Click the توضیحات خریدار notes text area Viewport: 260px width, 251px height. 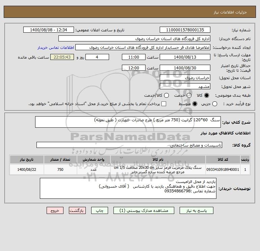point(128,188)
